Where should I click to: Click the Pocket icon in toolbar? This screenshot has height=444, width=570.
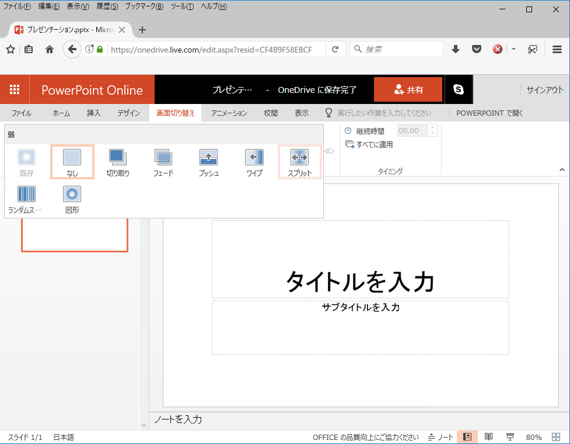tap(477, 49)
